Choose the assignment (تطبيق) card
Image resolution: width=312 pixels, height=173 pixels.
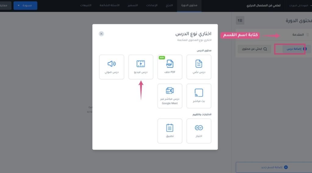click(x=170, y=131)
